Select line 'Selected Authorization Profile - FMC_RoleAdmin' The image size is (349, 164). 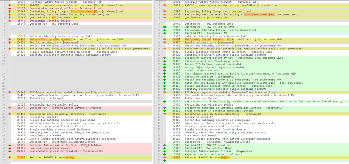click(81, 145)
